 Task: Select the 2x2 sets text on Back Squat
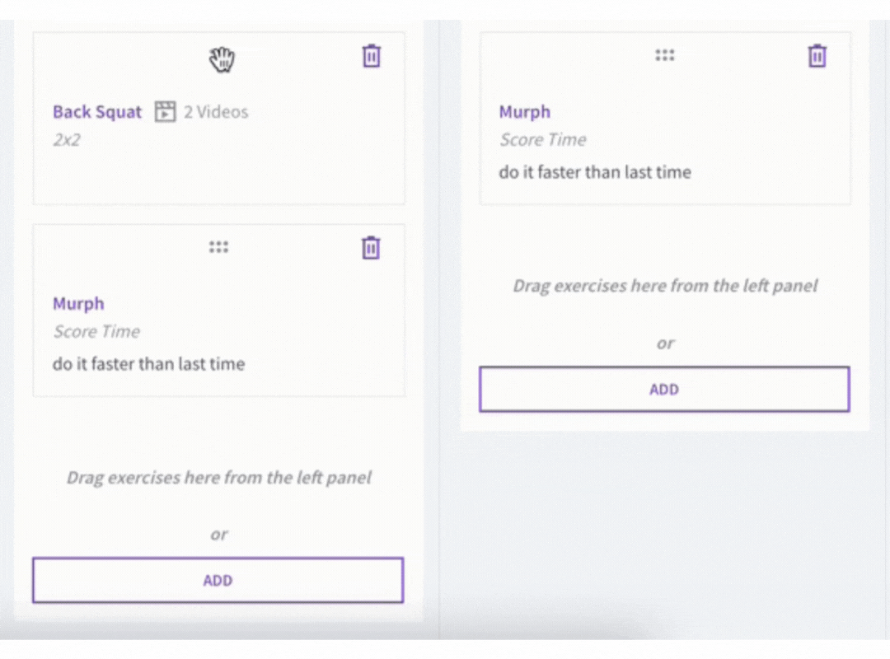tap(67, 140)
